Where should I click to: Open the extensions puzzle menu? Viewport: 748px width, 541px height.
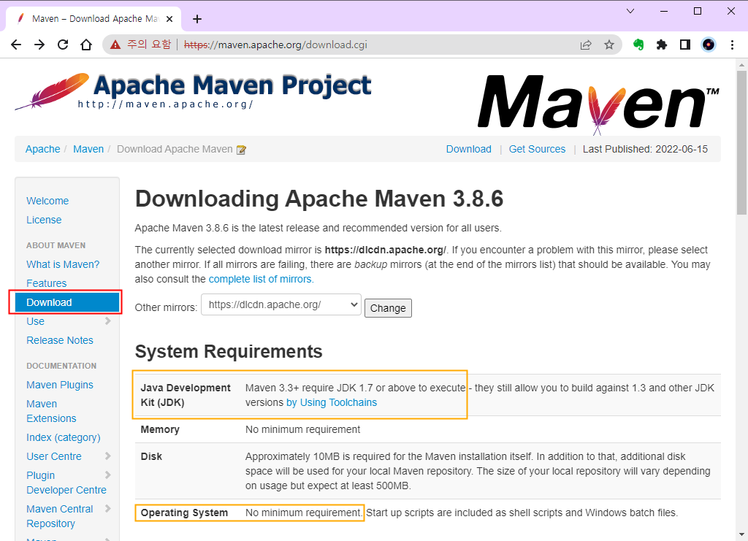(661, 45)
